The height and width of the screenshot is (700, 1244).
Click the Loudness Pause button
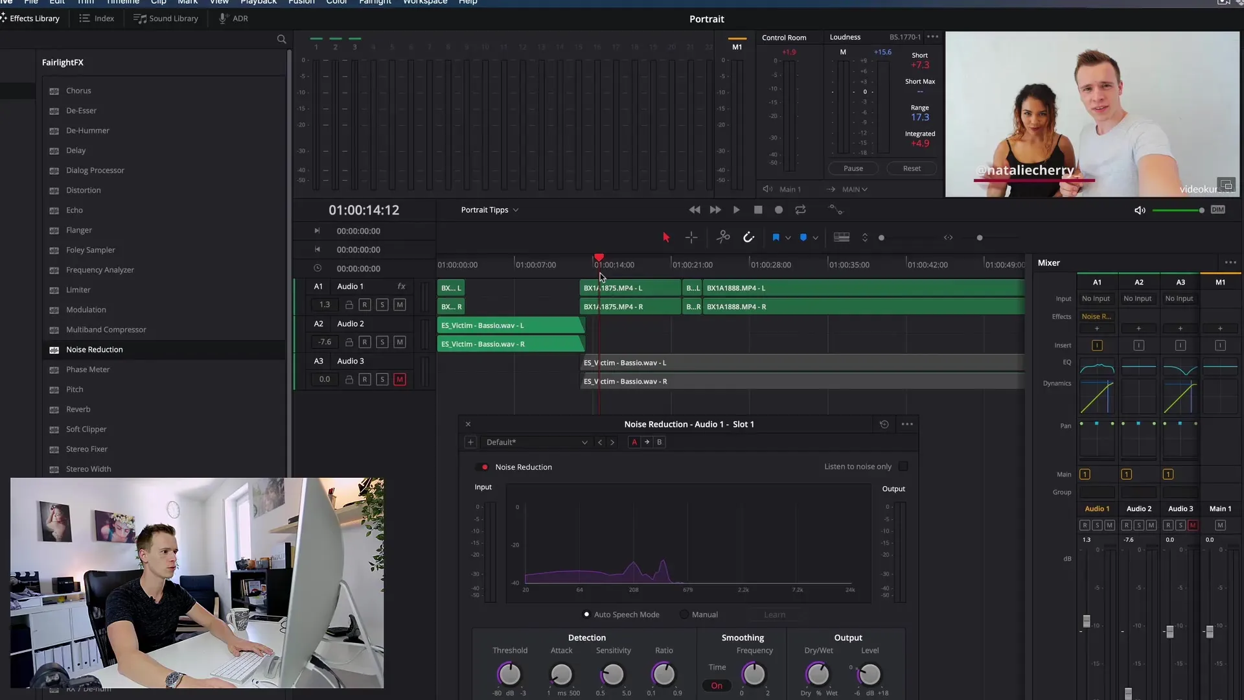(x=853, y=169)
